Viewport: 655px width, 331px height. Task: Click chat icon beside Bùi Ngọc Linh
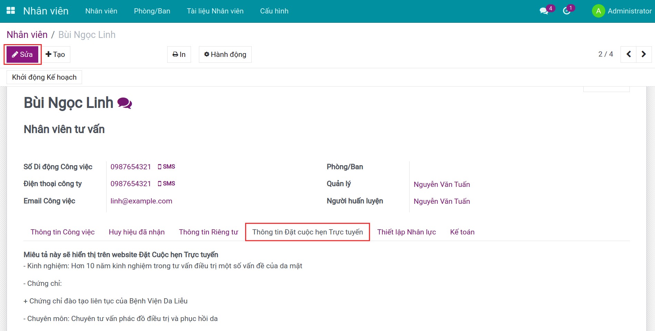tap(124, 103)
